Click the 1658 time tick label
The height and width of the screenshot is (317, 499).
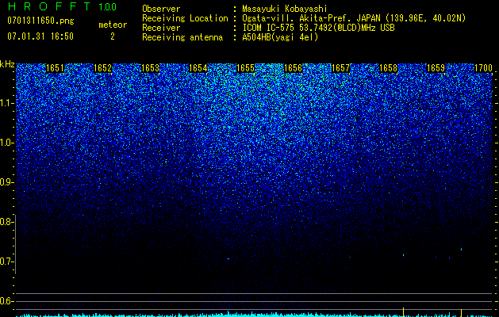(x=389, y=68)
